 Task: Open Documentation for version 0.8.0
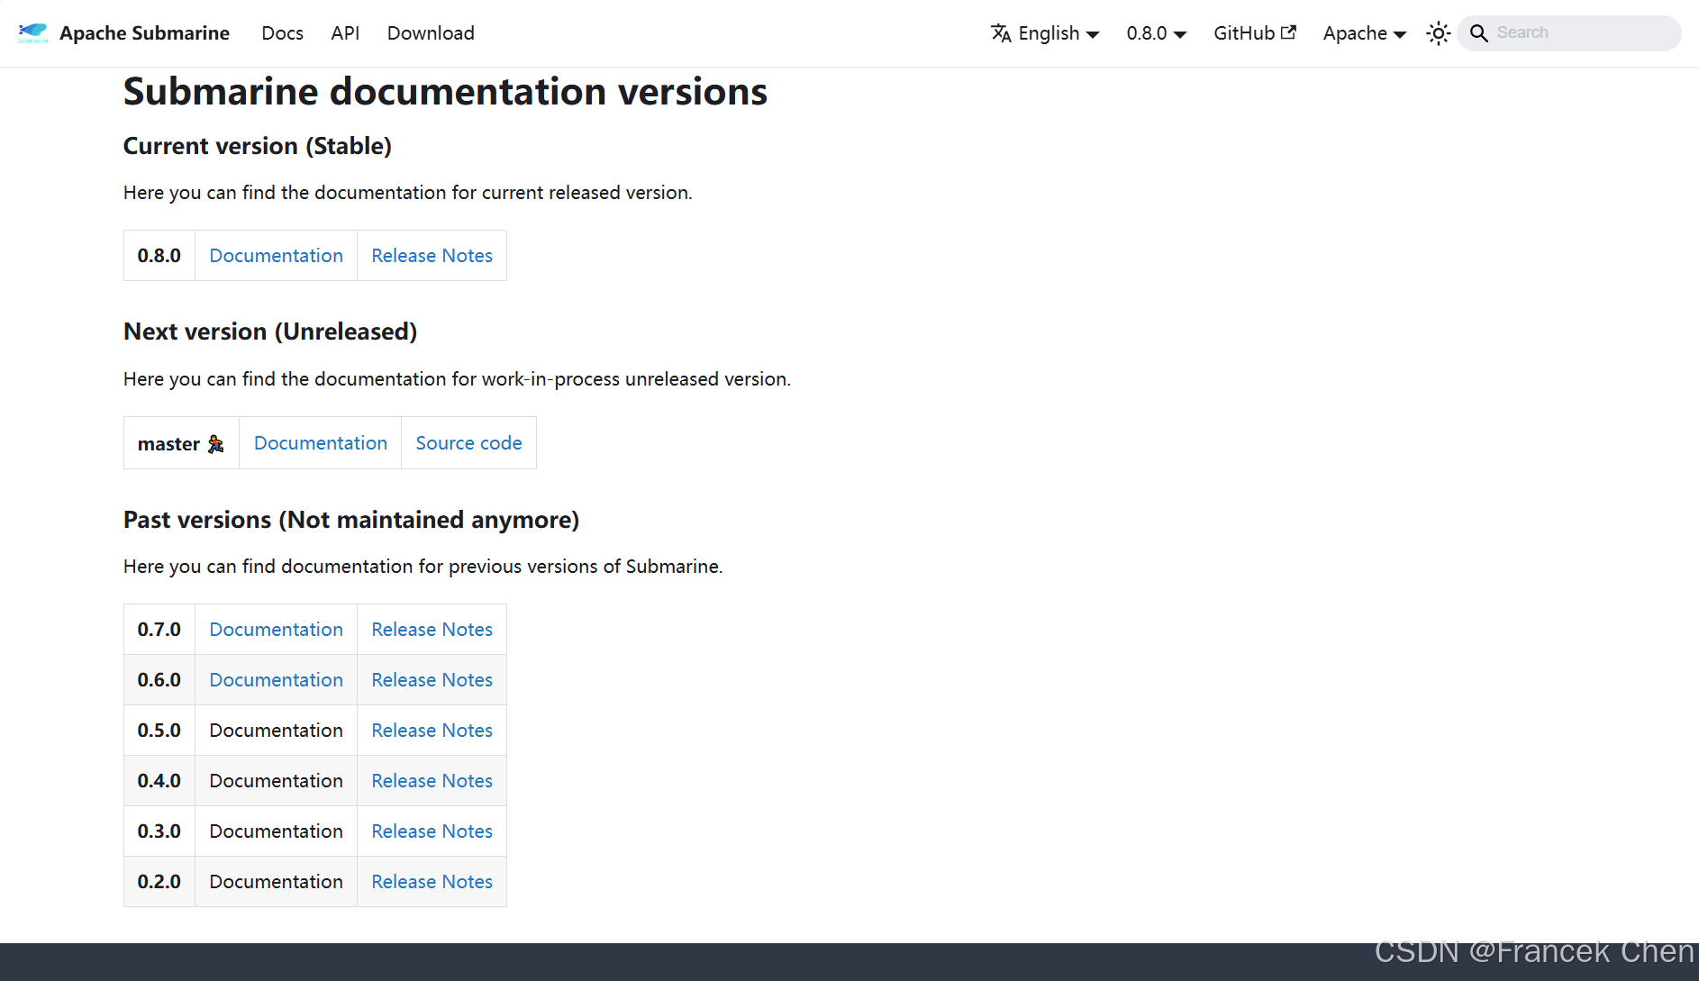pyautogui.click(x=276, y=256)
